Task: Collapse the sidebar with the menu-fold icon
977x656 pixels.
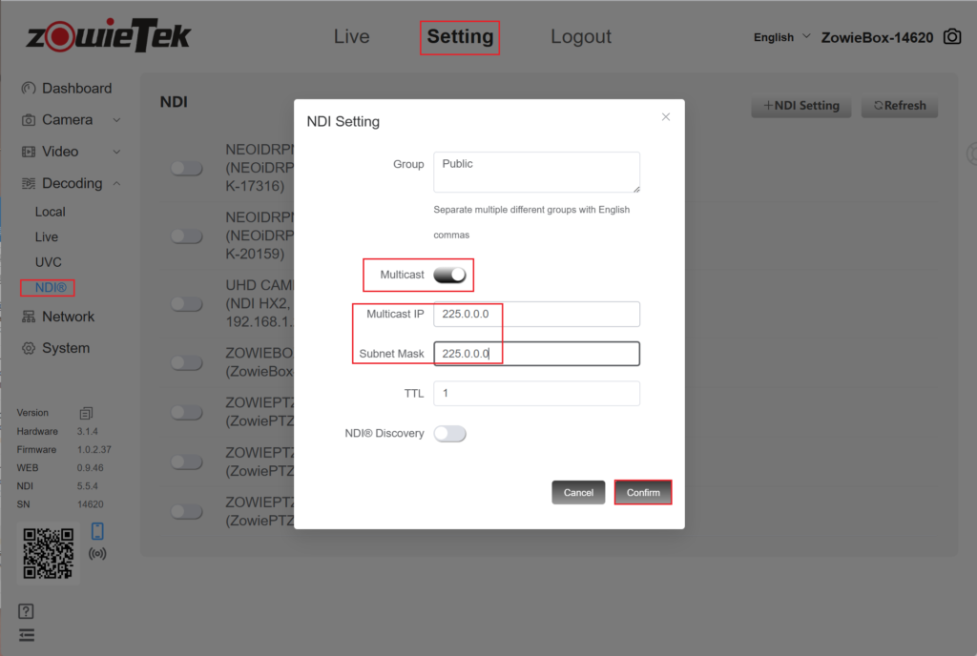Action: click(x=27, y=635)
